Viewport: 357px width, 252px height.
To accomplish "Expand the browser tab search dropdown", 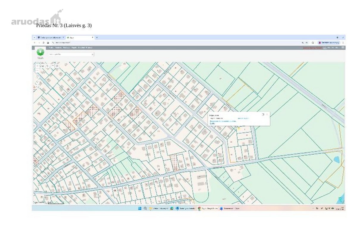I will [35, 38].
